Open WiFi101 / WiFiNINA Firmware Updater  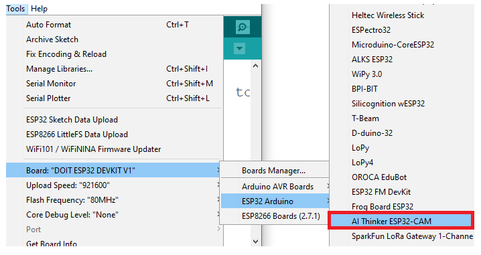click(x=114, y=149)
